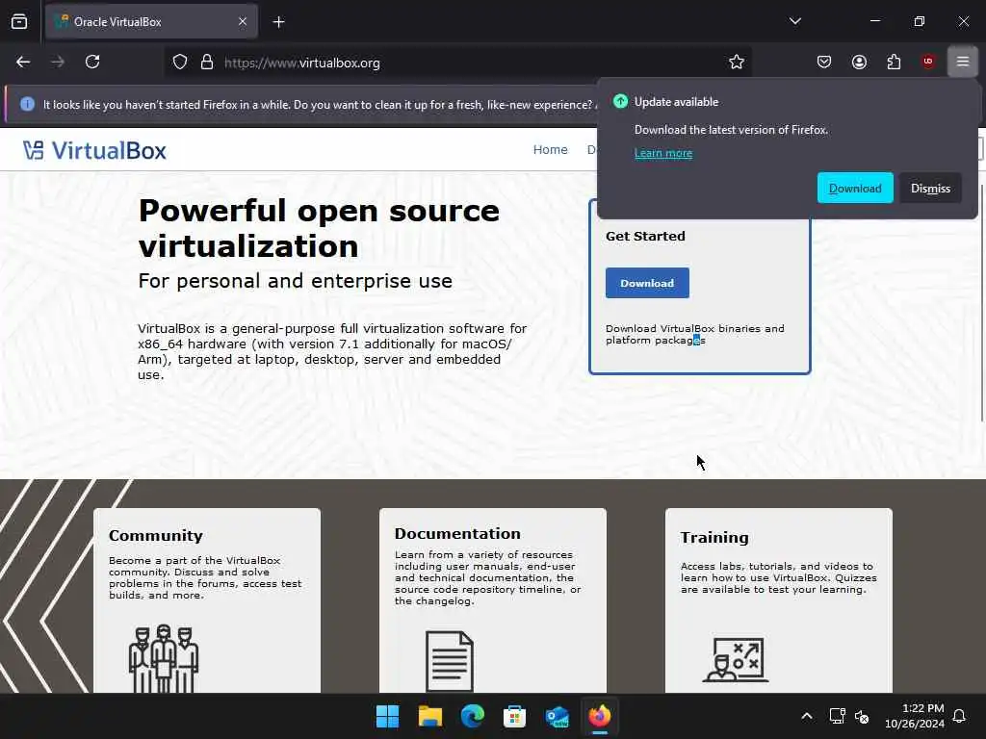Image resolution: width=986 pixels, height=739 pixels.
Task: Reload the current page
Action: tap(92, 62)
